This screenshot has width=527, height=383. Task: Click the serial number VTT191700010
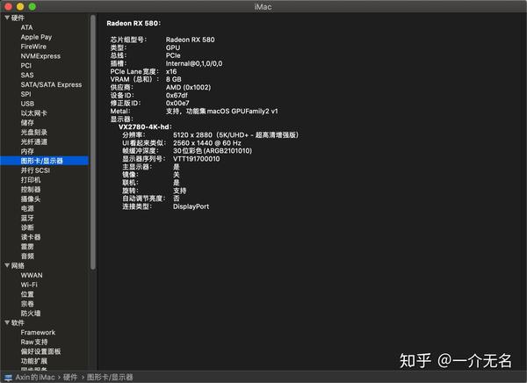(x=196, y=159)
